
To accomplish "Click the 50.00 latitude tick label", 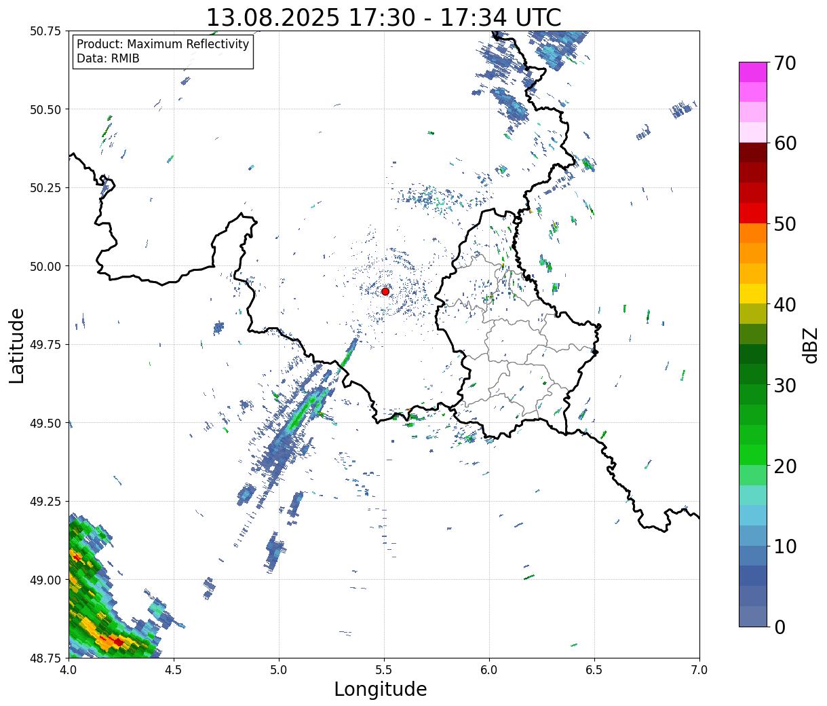I will 45,266.
